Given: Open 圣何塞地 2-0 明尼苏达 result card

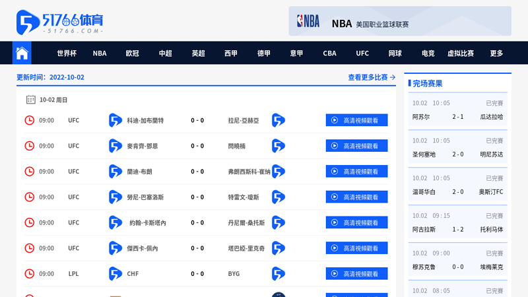Looking at the screenshot, I should click(457, 147).
